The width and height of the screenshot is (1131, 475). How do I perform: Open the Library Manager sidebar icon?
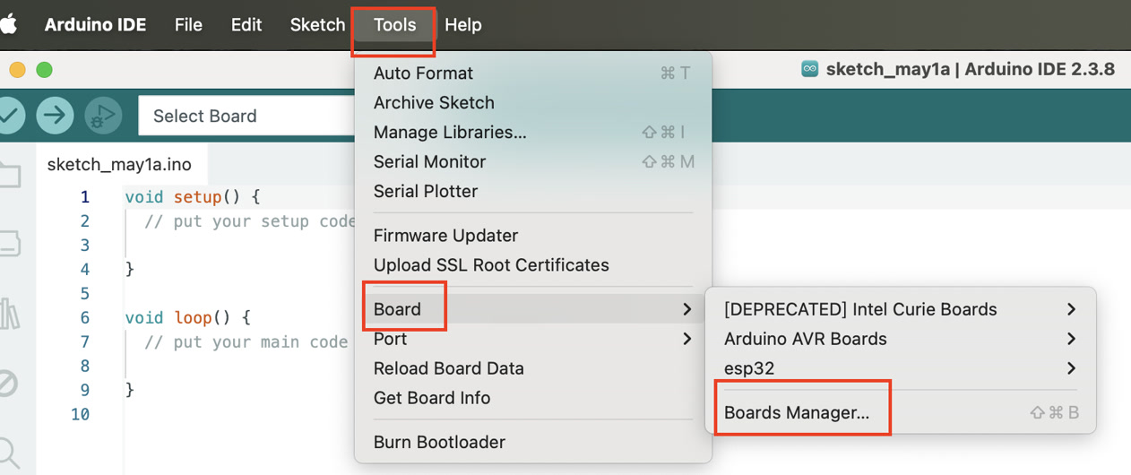(10, 314)
